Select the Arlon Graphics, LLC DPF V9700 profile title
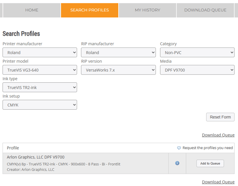Image resolution: width=238 pixels, height=186 pixels. (36, 157)
